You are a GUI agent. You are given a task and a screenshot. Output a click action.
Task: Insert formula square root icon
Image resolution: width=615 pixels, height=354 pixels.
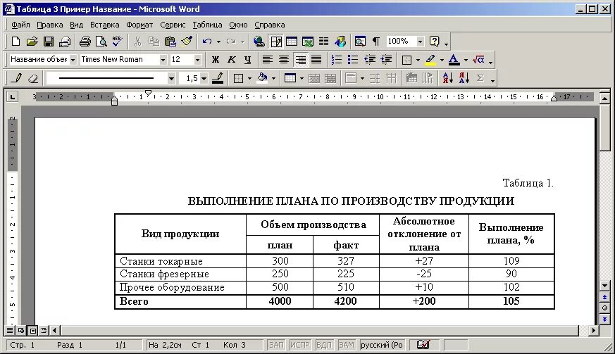click(478, 60)
